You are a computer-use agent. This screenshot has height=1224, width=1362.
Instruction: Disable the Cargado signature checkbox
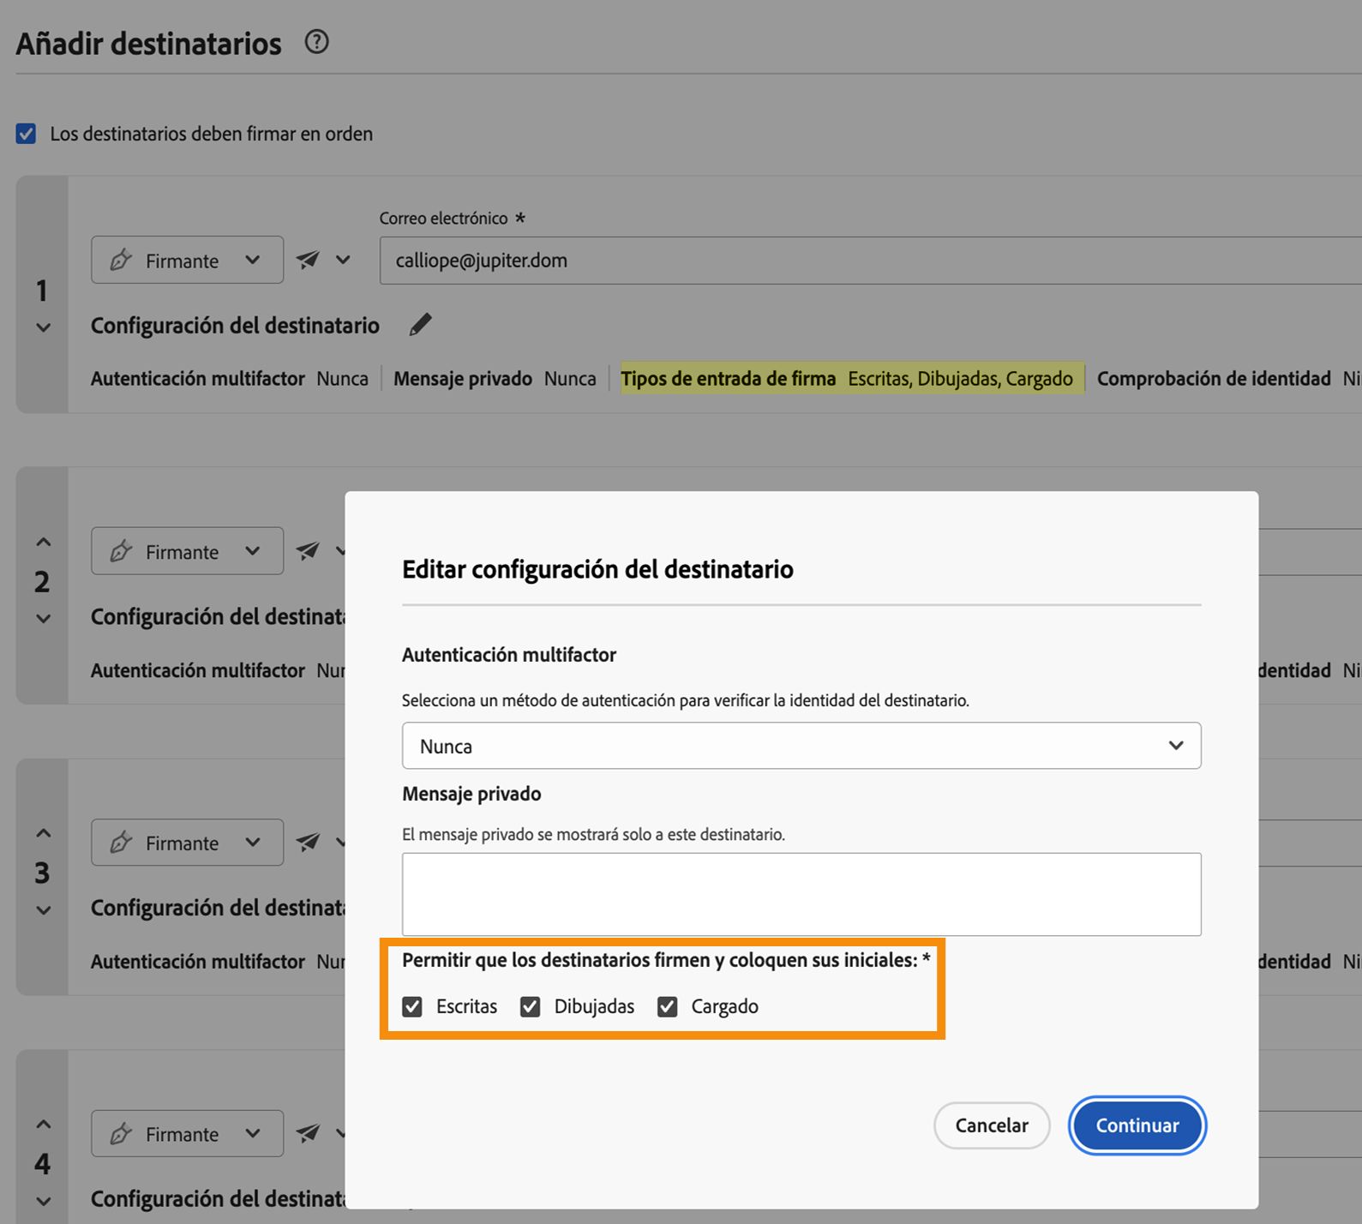tap(668, 1006)
